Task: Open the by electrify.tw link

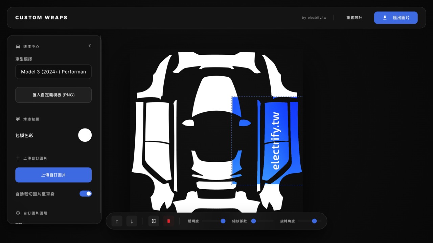Action: (x=314, y=18)
